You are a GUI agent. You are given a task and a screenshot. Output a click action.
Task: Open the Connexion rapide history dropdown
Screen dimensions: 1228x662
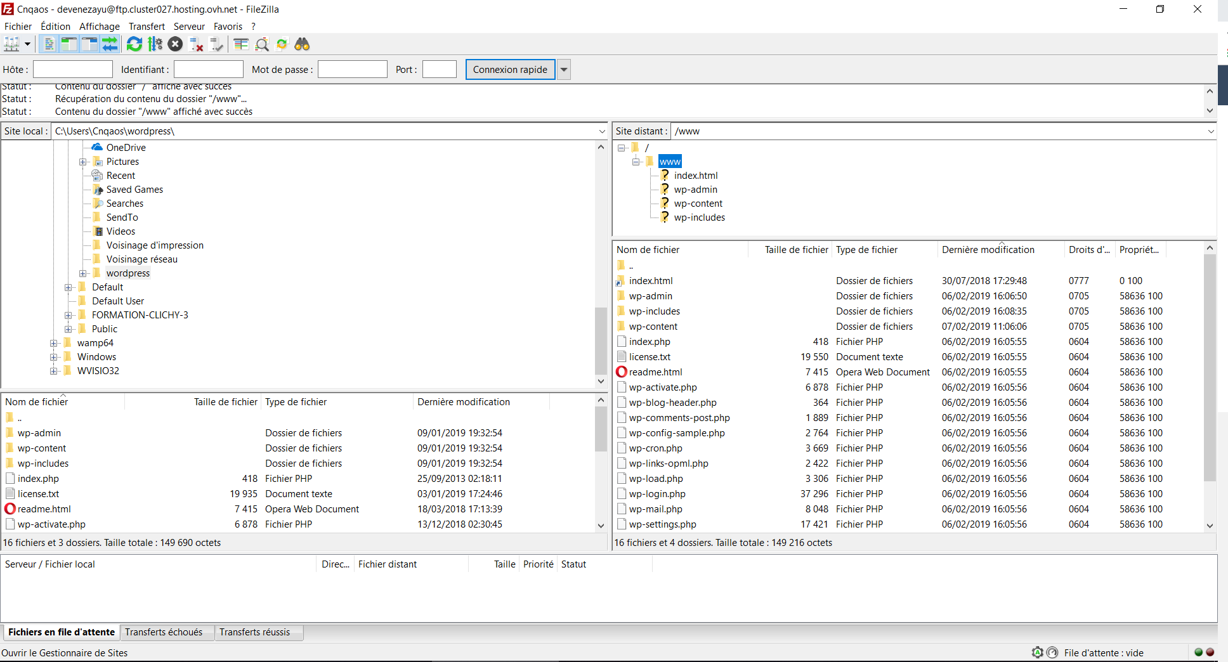(563, 70)
